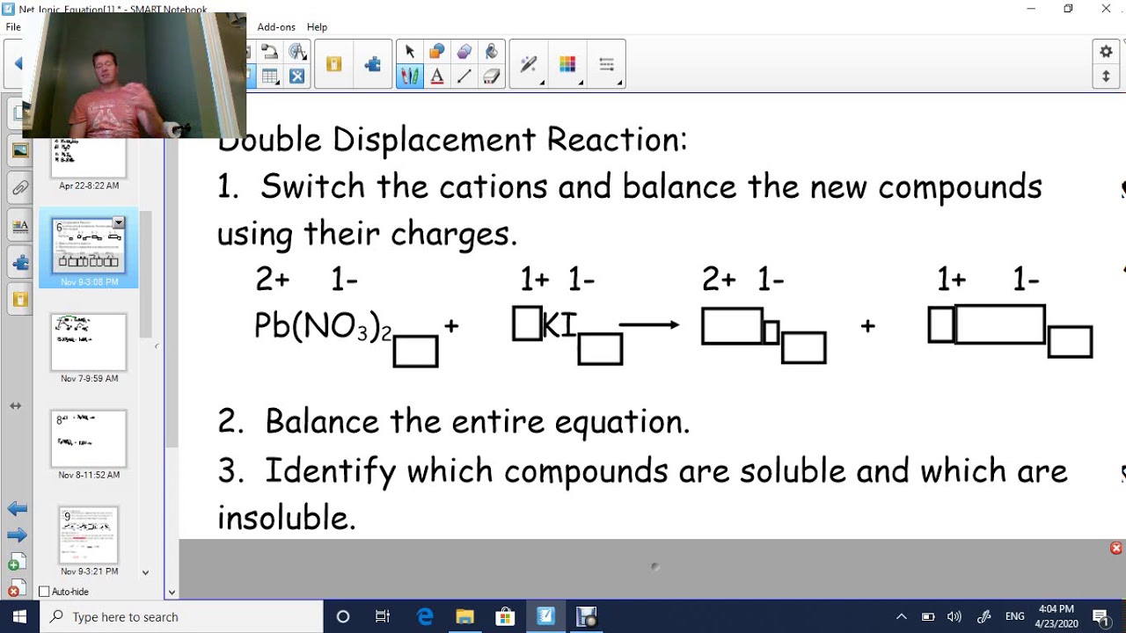The image size is (1126, 633).
Task: Move the toolbar with the up-down arrow
Action: pos(1107,76)
